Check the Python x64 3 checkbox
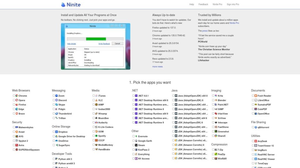300x168 pixels. [54, 159]
